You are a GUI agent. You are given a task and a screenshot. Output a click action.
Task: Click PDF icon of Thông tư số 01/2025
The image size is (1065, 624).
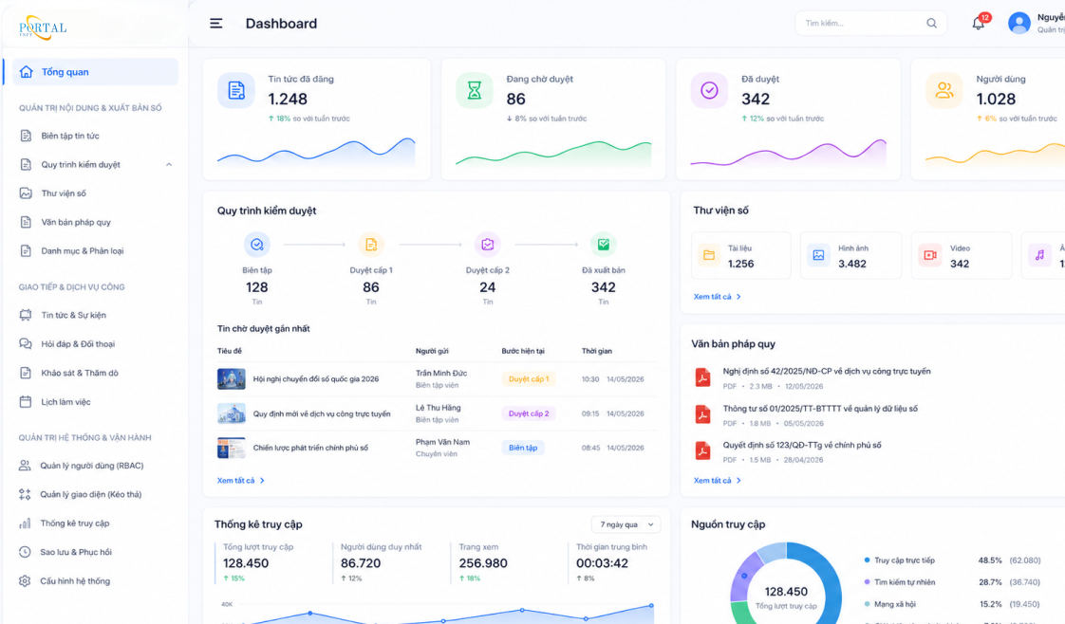(x=703, y=414)
